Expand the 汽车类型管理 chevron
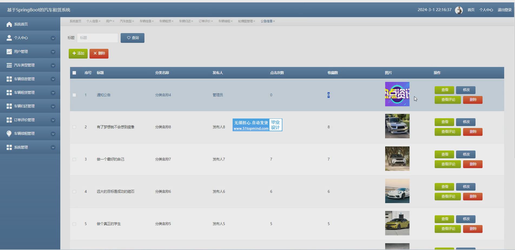The width and height of the screenshot is (515, 250). click(53, 65)
